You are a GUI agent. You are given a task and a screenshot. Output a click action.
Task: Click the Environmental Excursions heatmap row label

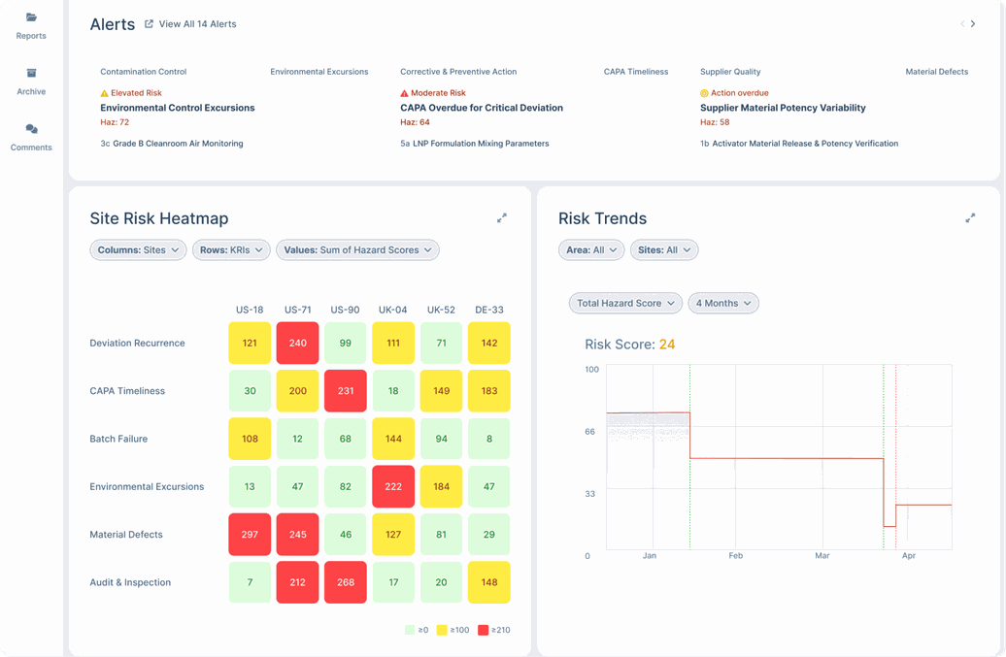coord(147,486)
